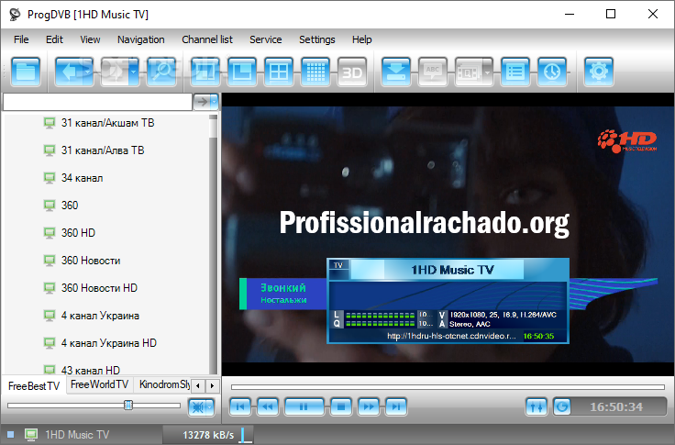The image size is (675, 445).
Task: Open the File menu
Action: (21, 39)
